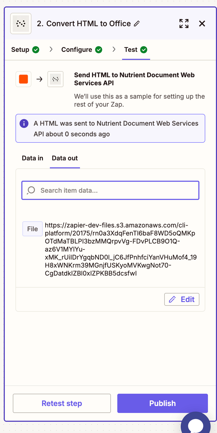The image size is (217, 433).
Task: Click the Publish button
Action: pos(162,403)
